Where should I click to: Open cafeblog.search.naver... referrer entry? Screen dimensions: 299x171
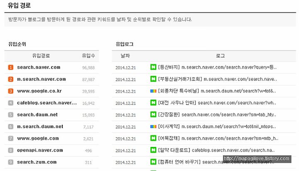click(x=47, y=103)
